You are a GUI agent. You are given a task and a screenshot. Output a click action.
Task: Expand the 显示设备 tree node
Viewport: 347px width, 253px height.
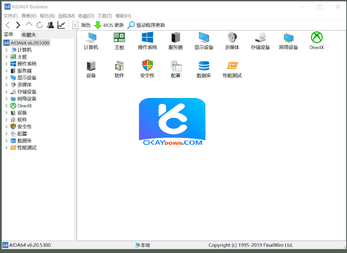coord(6,78)
